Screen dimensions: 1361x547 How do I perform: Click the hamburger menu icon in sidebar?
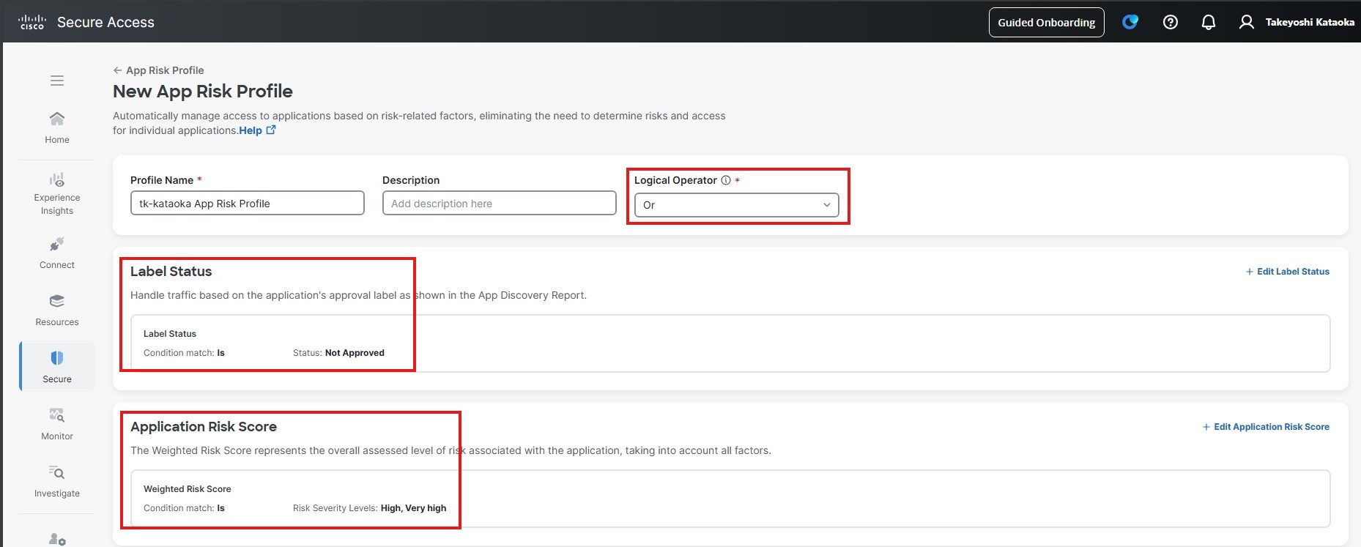point(57,81)
